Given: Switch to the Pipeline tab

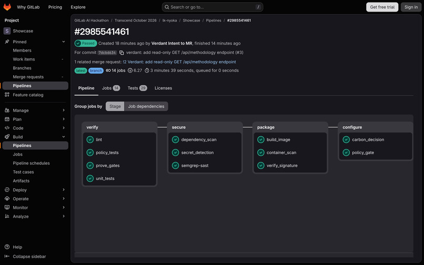Looking at the screenshot, I should coord(86,88).
